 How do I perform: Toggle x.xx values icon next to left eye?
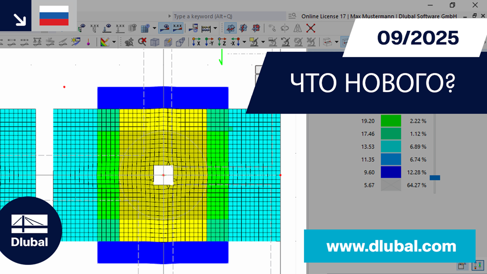(x=95, y=28)
